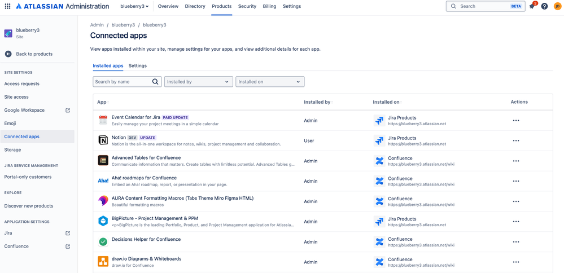Click the Confluence external link icon in sidebar

click(68, 246)
